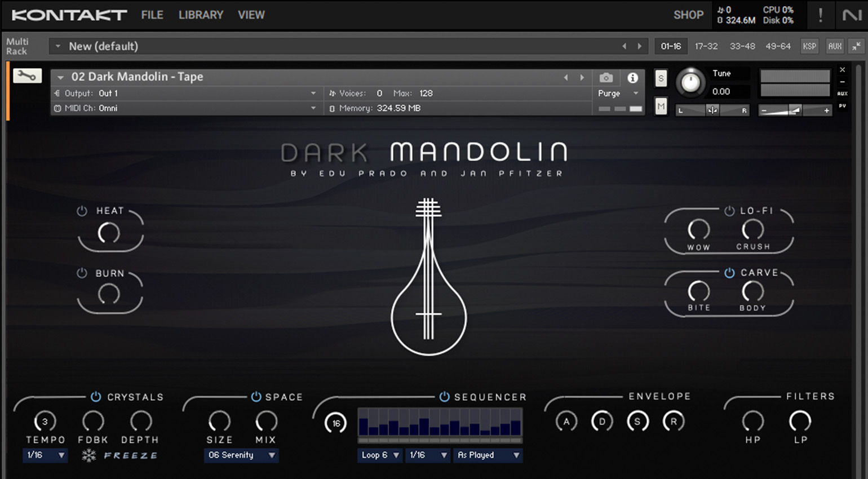Switch to rack page 01-16
Screen dimensions: 868x479
click(671, 46)
